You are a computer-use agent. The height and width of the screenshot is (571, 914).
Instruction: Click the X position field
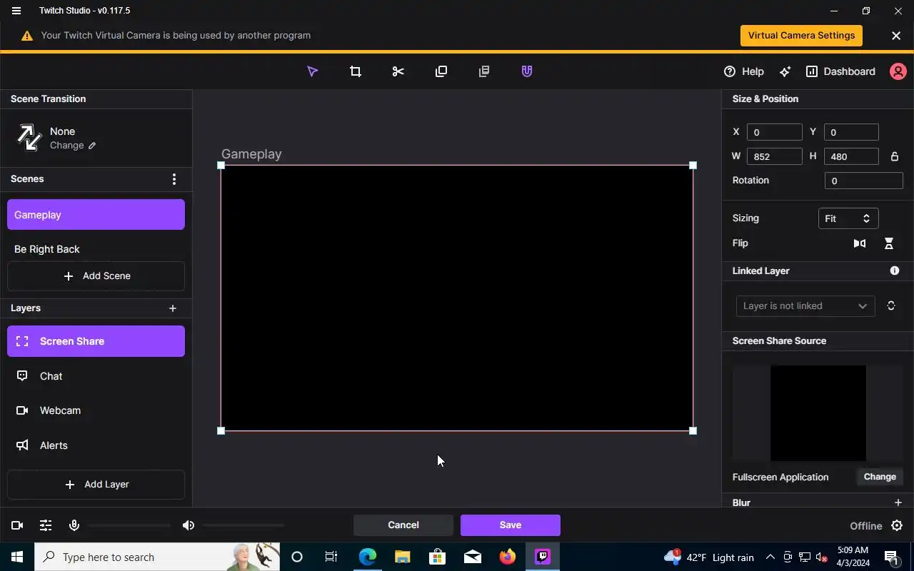(x=775, y=132)
